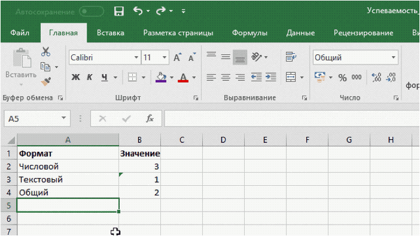Image resolution: width=420 pixels, height=236 pixels.
Task: Click Decrease Indent icon
Action: pyautogui.click(x=256, y=77)
